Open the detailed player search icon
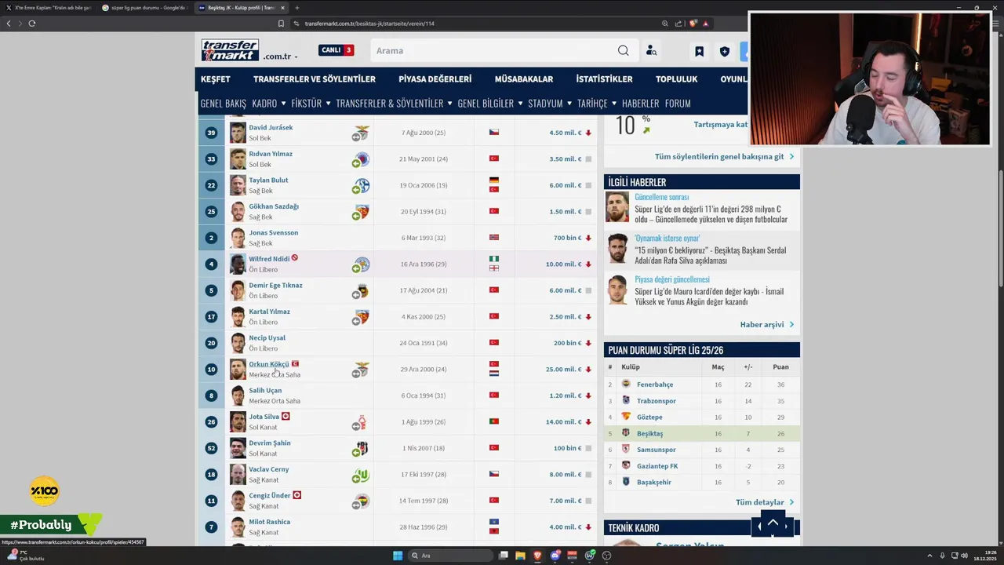 tap(651, 50)
